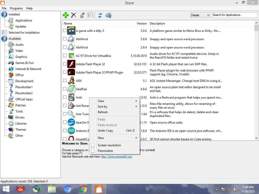Screen dimensions: 259x194
Task: Select the Graphics category
Action: point(21,57)
